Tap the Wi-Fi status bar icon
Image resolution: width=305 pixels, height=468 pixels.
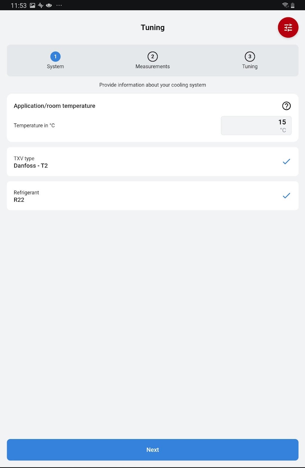point(285,5)
